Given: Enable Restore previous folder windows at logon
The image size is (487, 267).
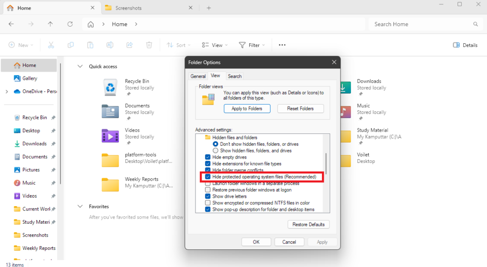Looking at the screenshot, I should point(208,190).
